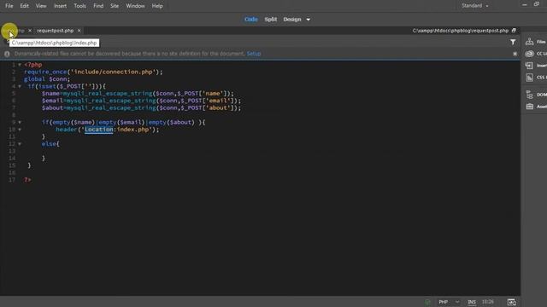This screenshot has width=547, height=307.
Task: Click the Setup link in info bar
Action: click(x=254, y=54)
